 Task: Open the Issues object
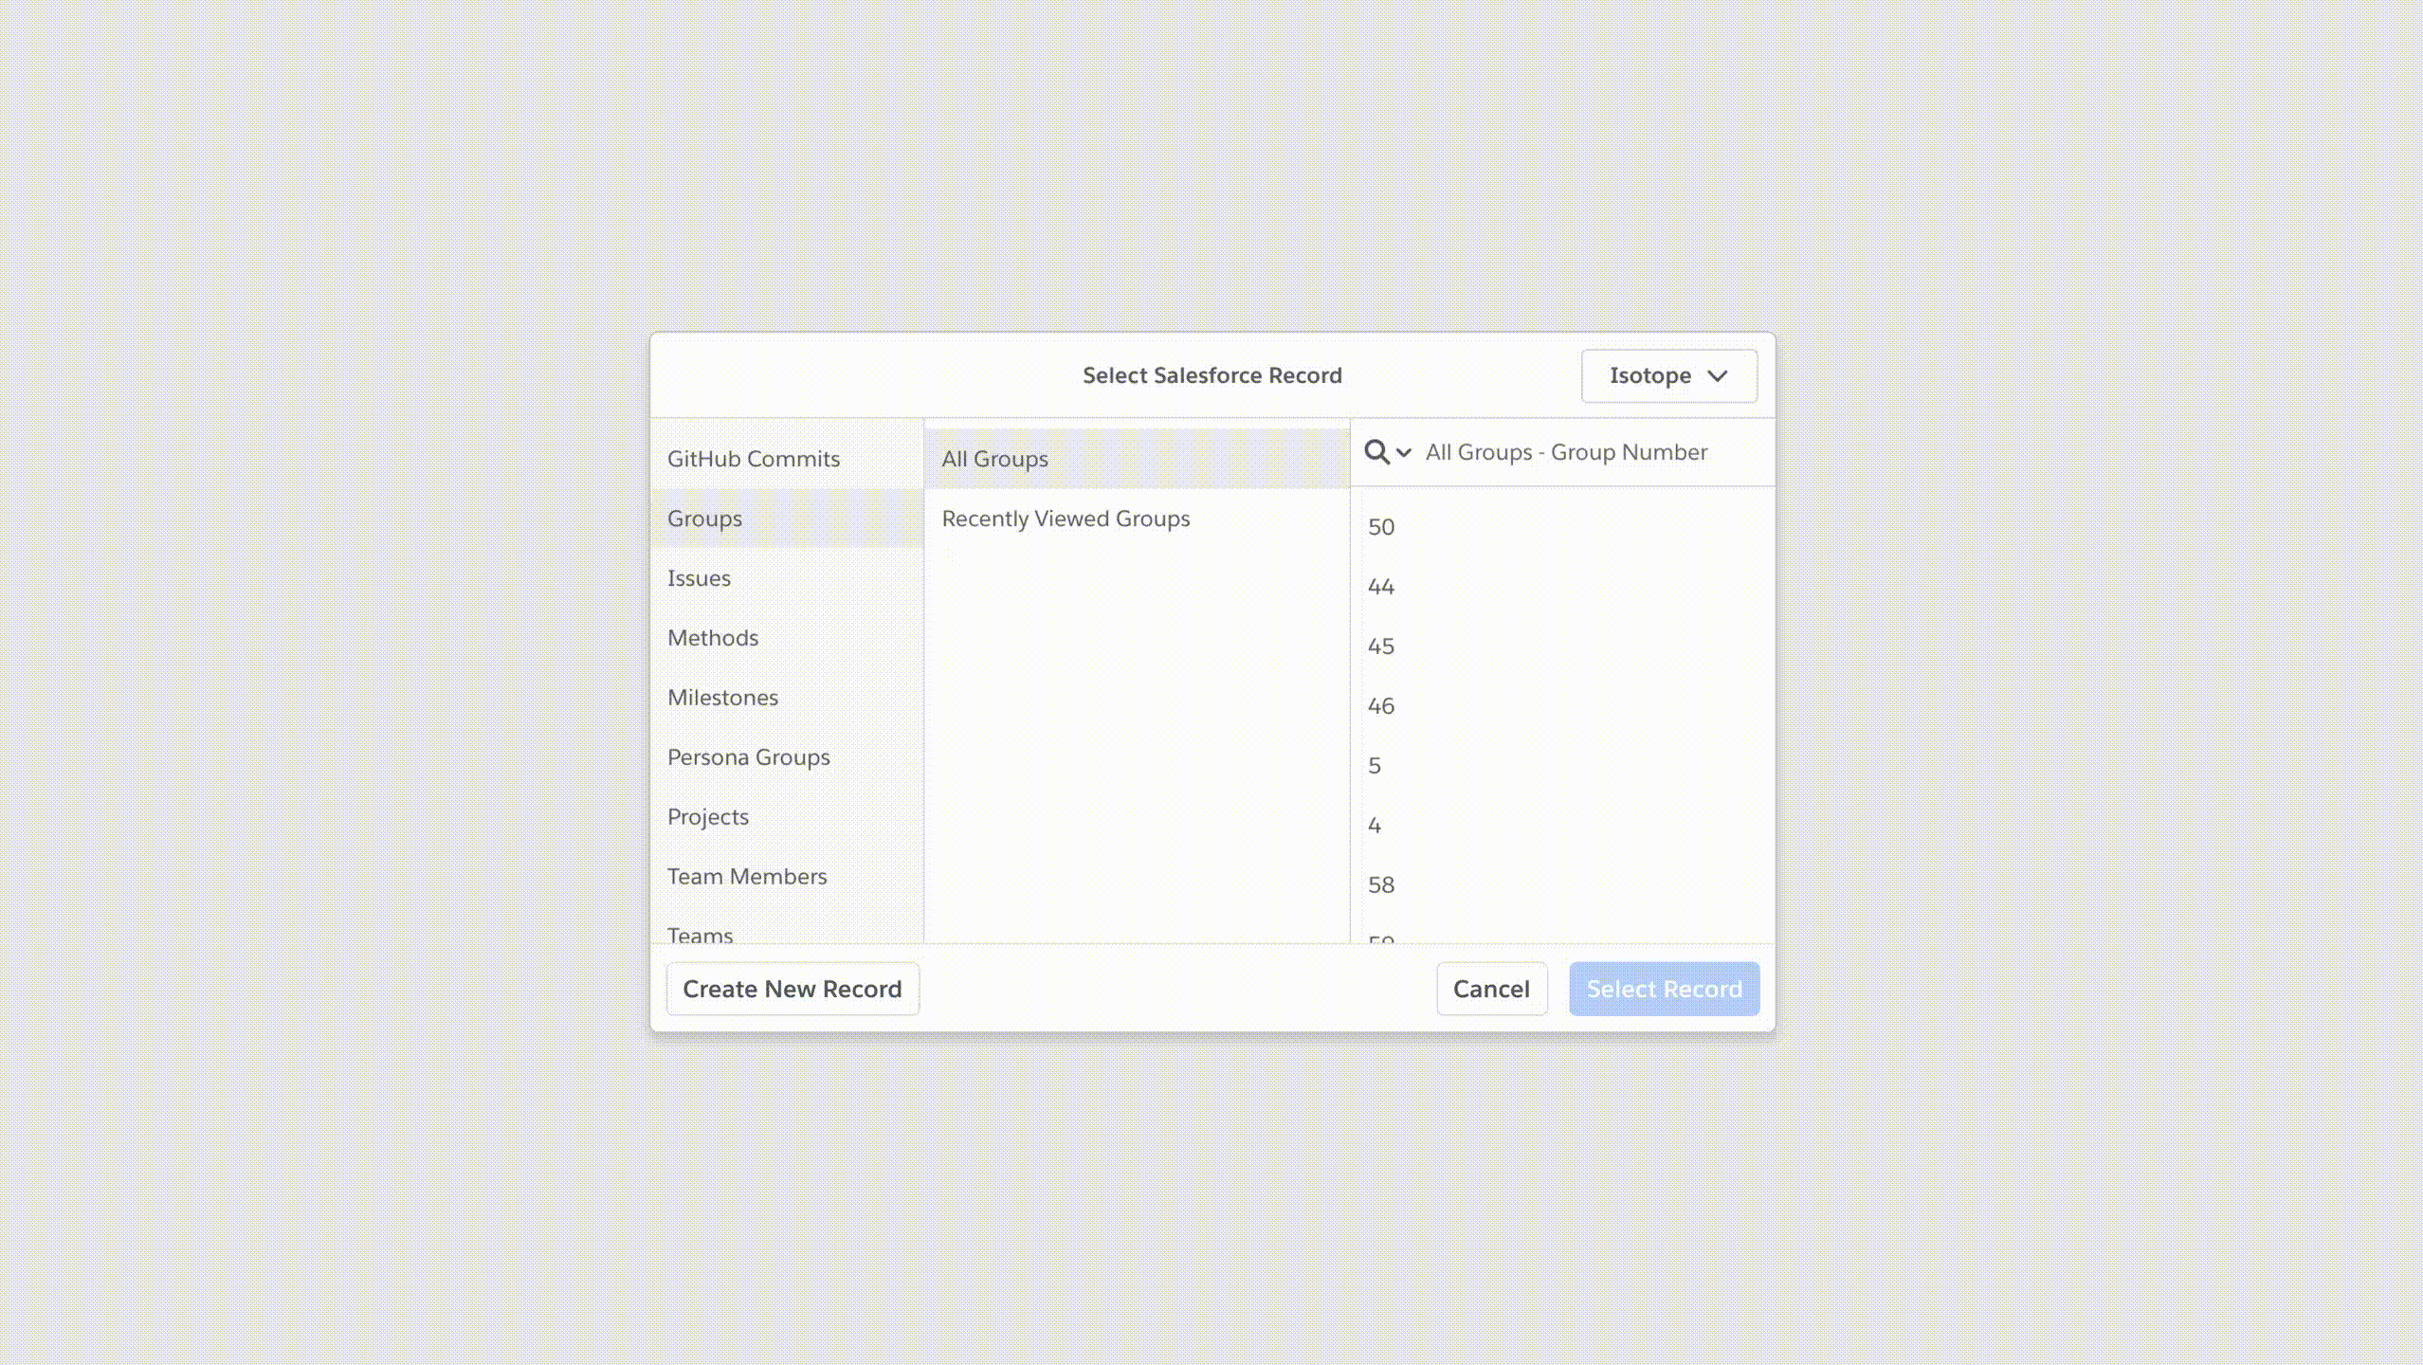pos(699,578)
